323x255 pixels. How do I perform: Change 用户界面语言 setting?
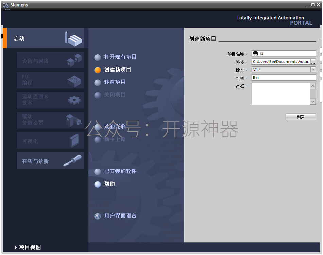[x=120, y=216]
